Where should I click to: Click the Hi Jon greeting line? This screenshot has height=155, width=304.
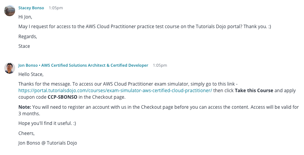tap(25, 17)
